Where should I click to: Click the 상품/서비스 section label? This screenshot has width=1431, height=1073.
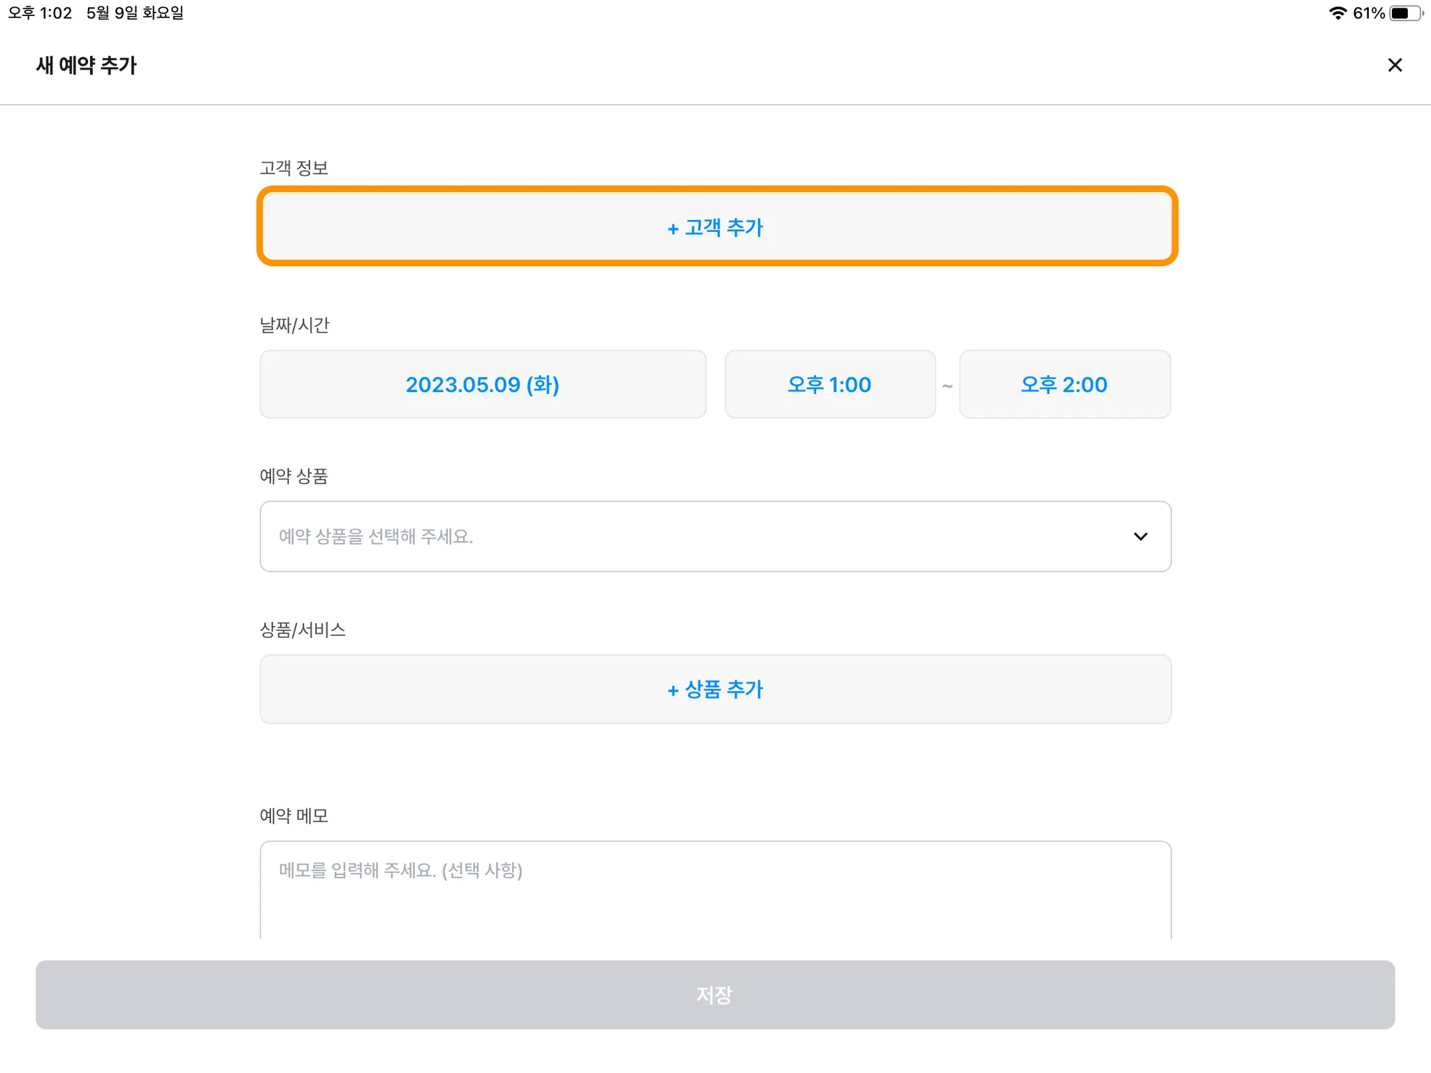click(x=303, y=629)
